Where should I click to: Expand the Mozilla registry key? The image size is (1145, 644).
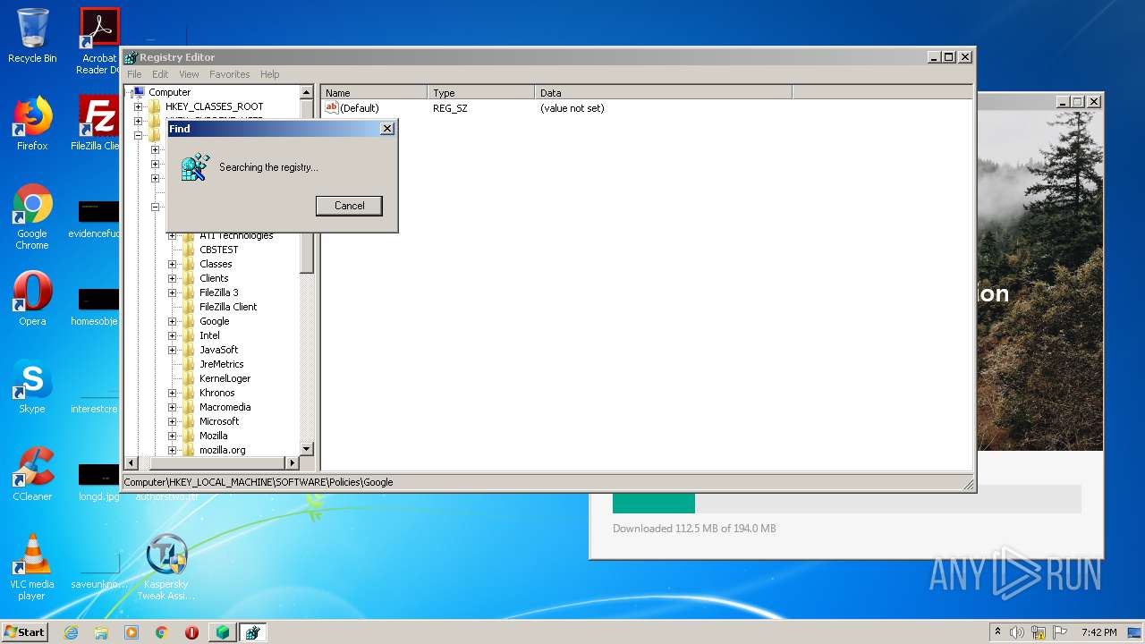[x=172, y=436]
